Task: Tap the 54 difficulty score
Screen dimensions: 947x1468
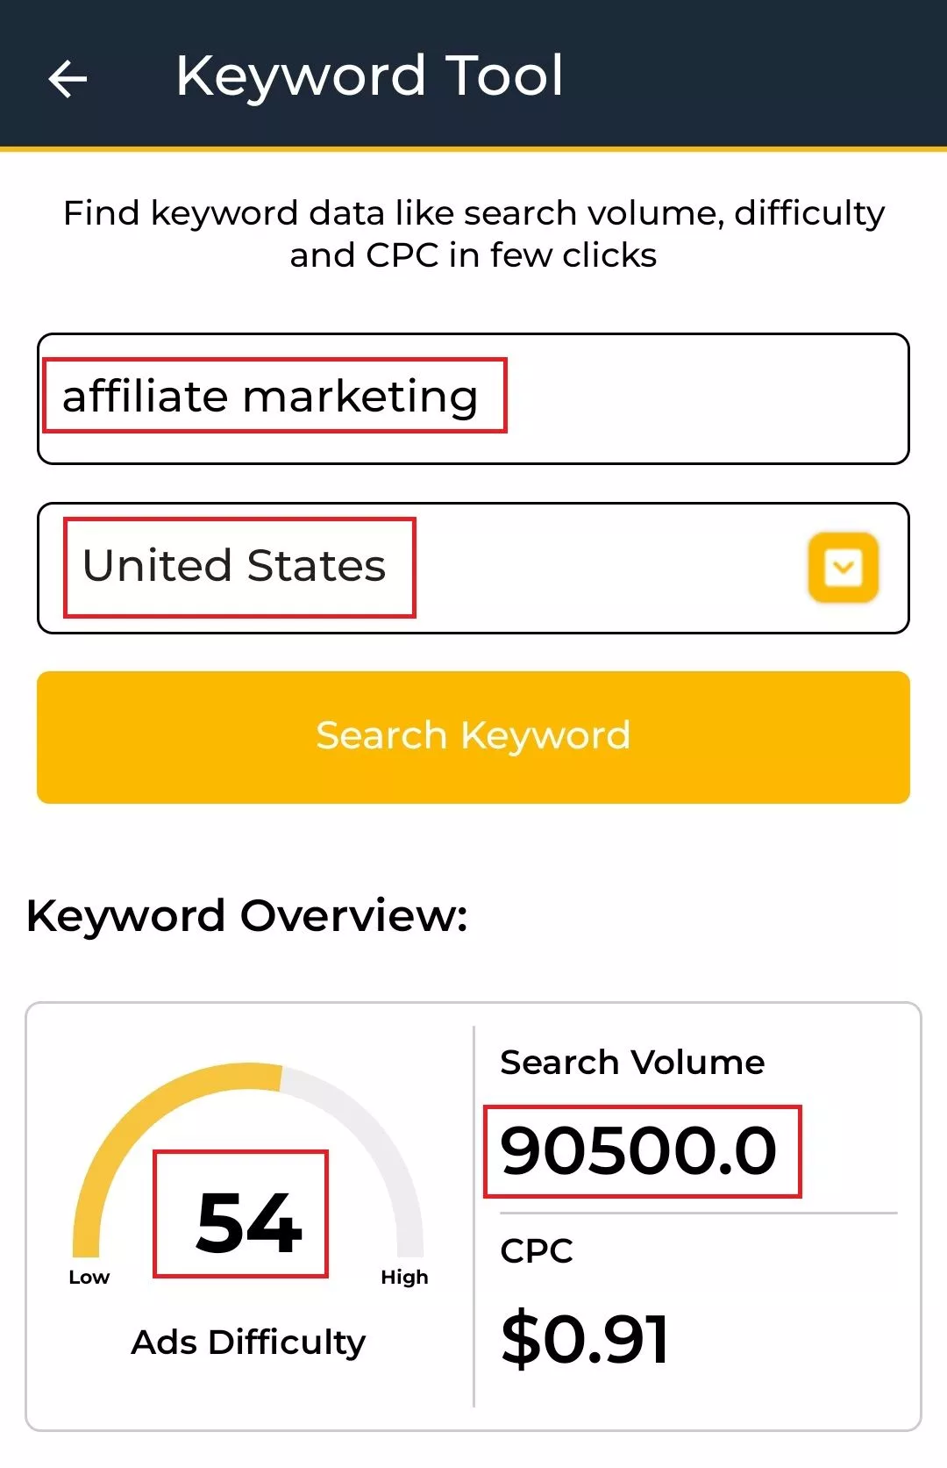Action: click(x=249, y=1222)
